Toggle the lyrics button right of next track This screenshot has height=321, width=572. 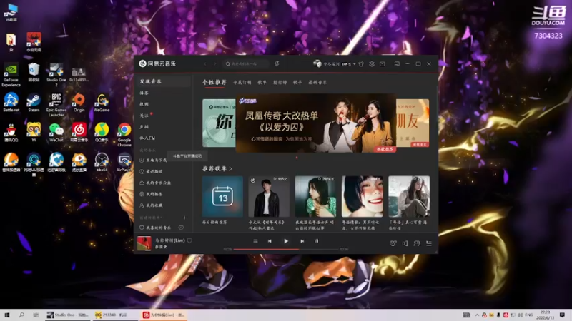tap(316, 241)
